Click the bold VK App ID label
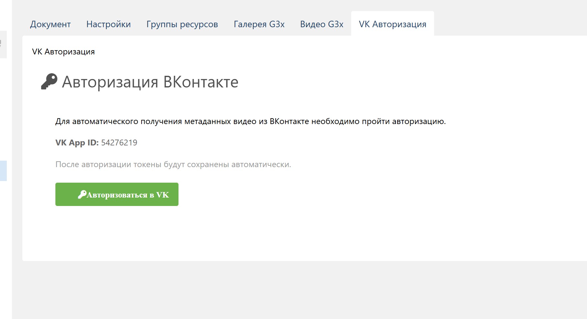587x319 pixels. coord(77,143)
